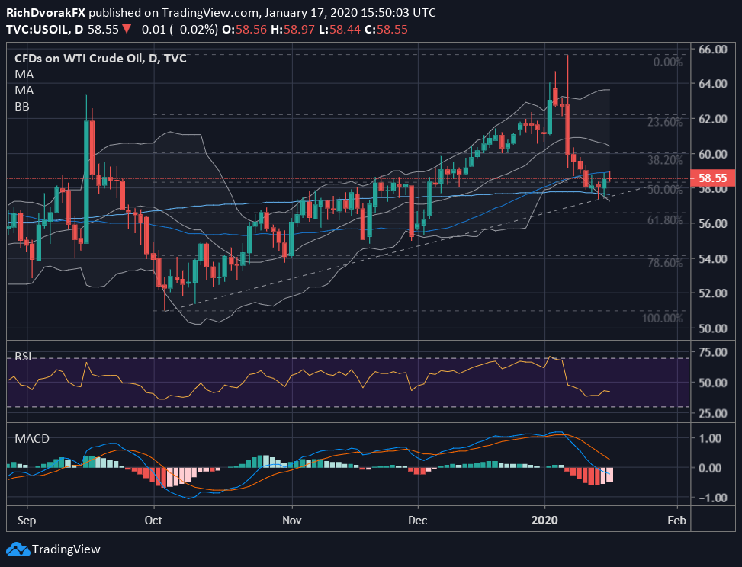Click the C:58.55 close value
Screen dimensions: 742x567
[386, 29]
